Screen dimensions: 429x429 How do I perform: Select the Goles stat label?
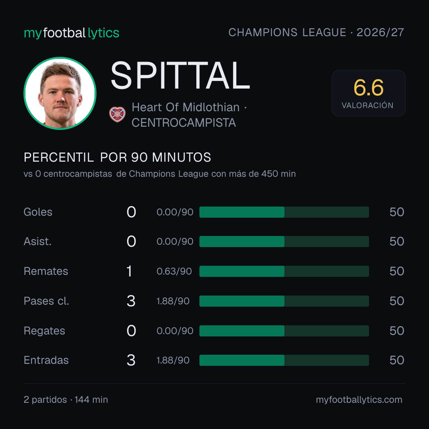click(x=38, y=212)
